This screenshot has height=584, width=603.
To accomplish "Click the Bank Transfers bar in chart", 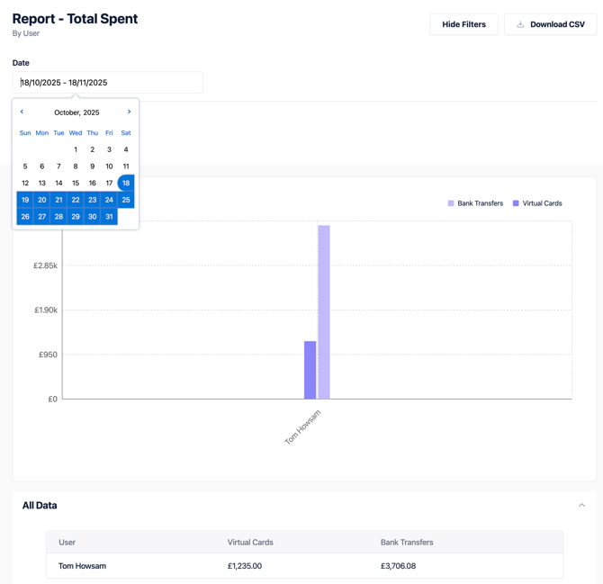I will tap(324, 311).
